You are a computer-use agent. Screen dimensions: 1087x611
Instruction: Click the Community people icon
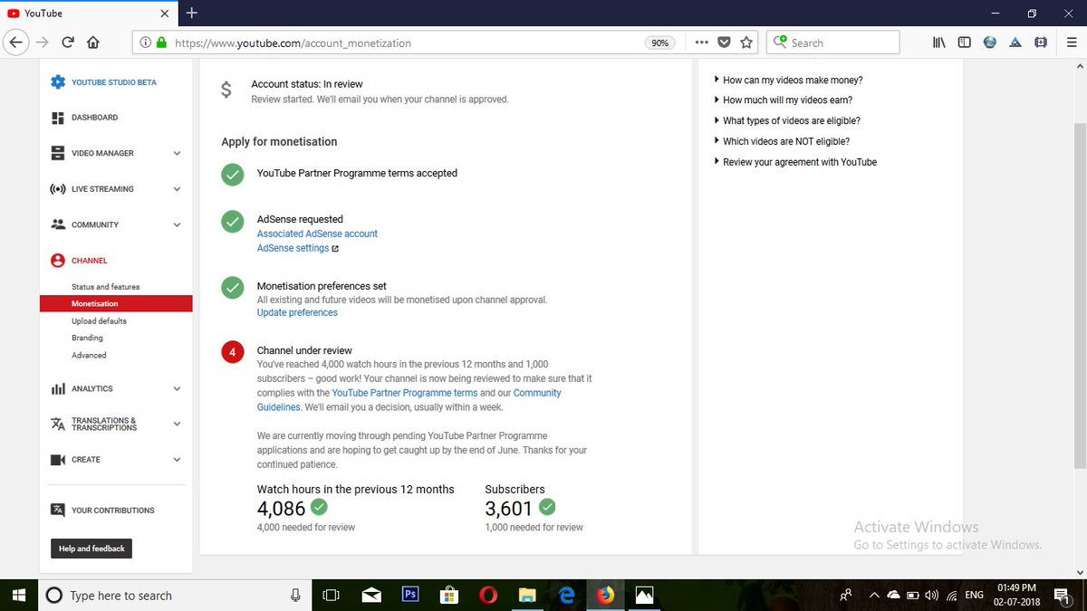pyautogui.click(x=58, y=224)
